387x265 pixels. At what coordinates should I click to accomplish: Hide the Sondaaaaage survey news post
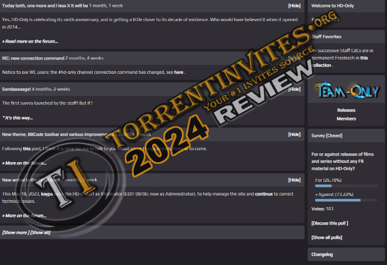coord(294,89)
